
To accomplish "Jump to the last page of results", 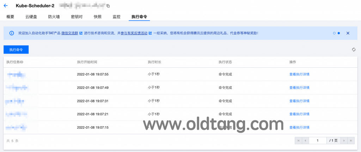I will pos(350,140).
